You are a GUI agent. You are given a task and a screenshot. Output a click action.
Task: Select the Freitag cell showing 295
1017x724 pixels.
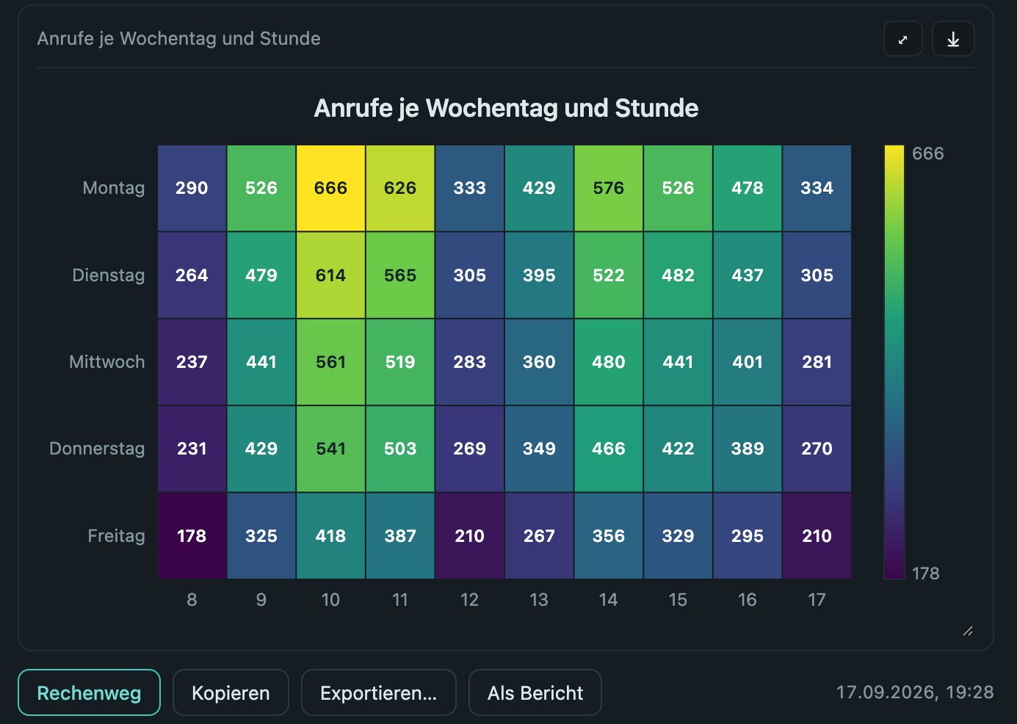[x=748, y=536]
